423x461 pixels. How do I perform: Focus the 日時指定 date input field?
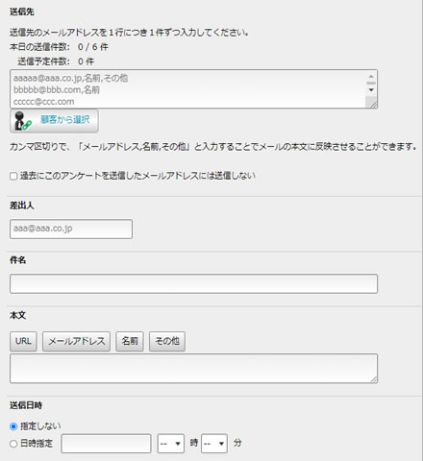coord(106,444)
